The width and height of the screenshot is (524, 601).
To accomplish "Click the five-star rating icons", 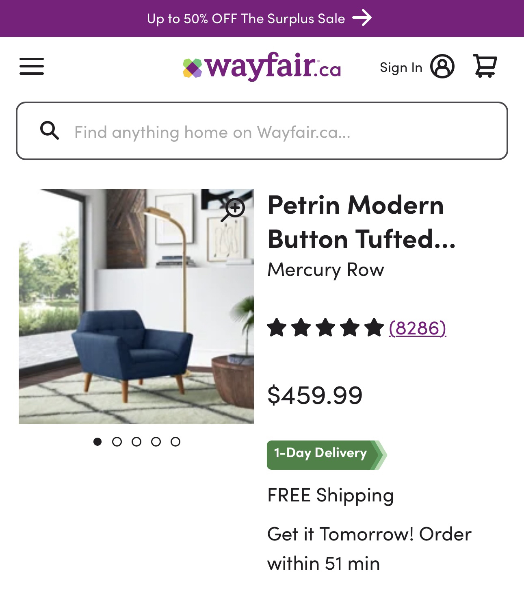I will click(x=325, y=328).
